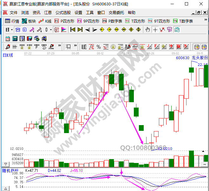This screenshot has height=191, width=209.
Task: Click the percent sign tool icon
Action: click(x=99, y=47)
